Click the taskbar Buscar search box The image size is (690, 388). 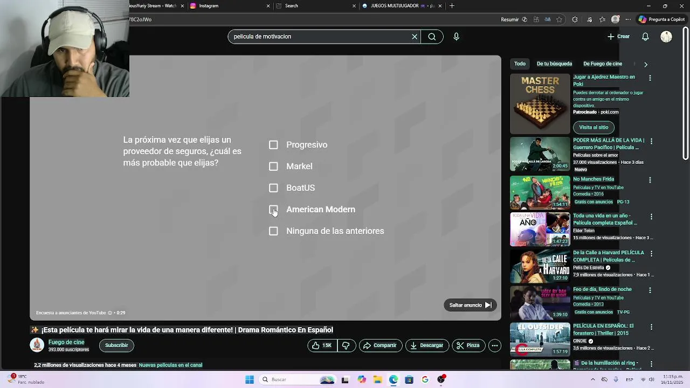[x=296, y=379]
